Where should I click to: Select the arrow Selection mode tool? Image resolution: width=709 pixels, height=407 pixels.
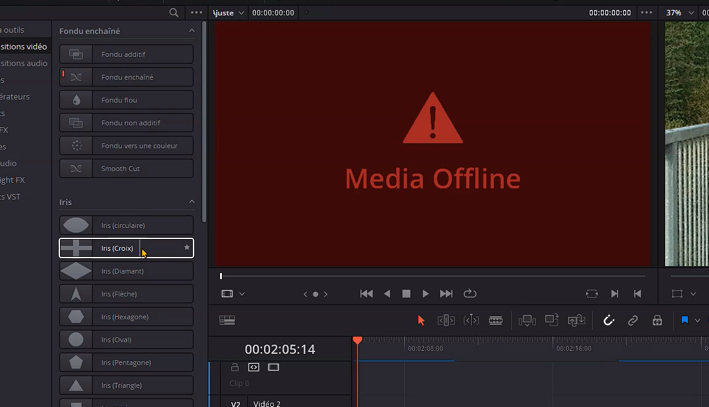click(421, 320)
